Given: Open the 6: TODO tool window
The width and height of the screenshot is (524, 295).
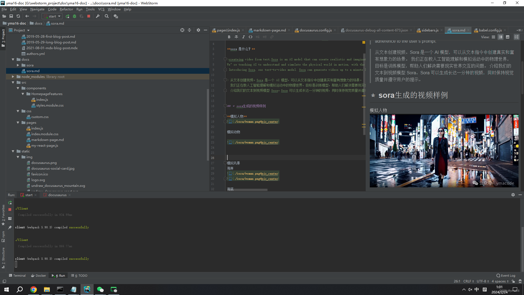Looking at the screenshot, I should pos(79,276).
